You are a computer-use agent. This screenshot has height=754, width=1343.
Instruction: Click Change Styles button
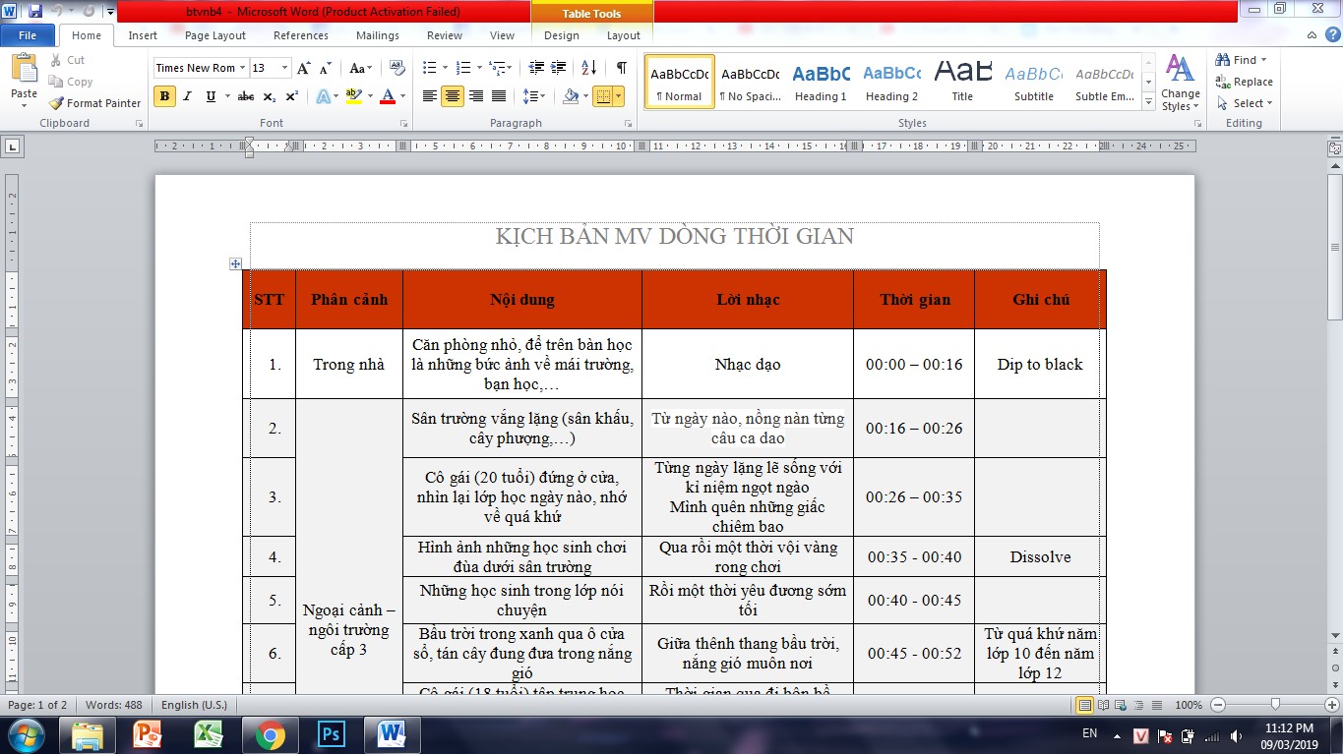pyautogui.click(x=1180, y=83)
